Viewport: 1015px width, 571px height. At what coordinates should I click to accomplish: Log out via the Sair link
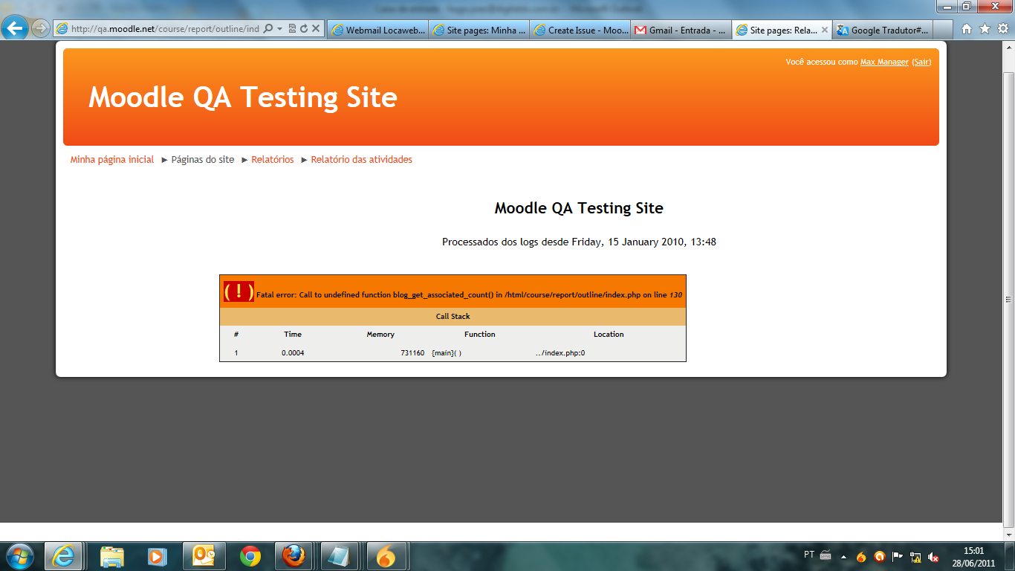921,62
